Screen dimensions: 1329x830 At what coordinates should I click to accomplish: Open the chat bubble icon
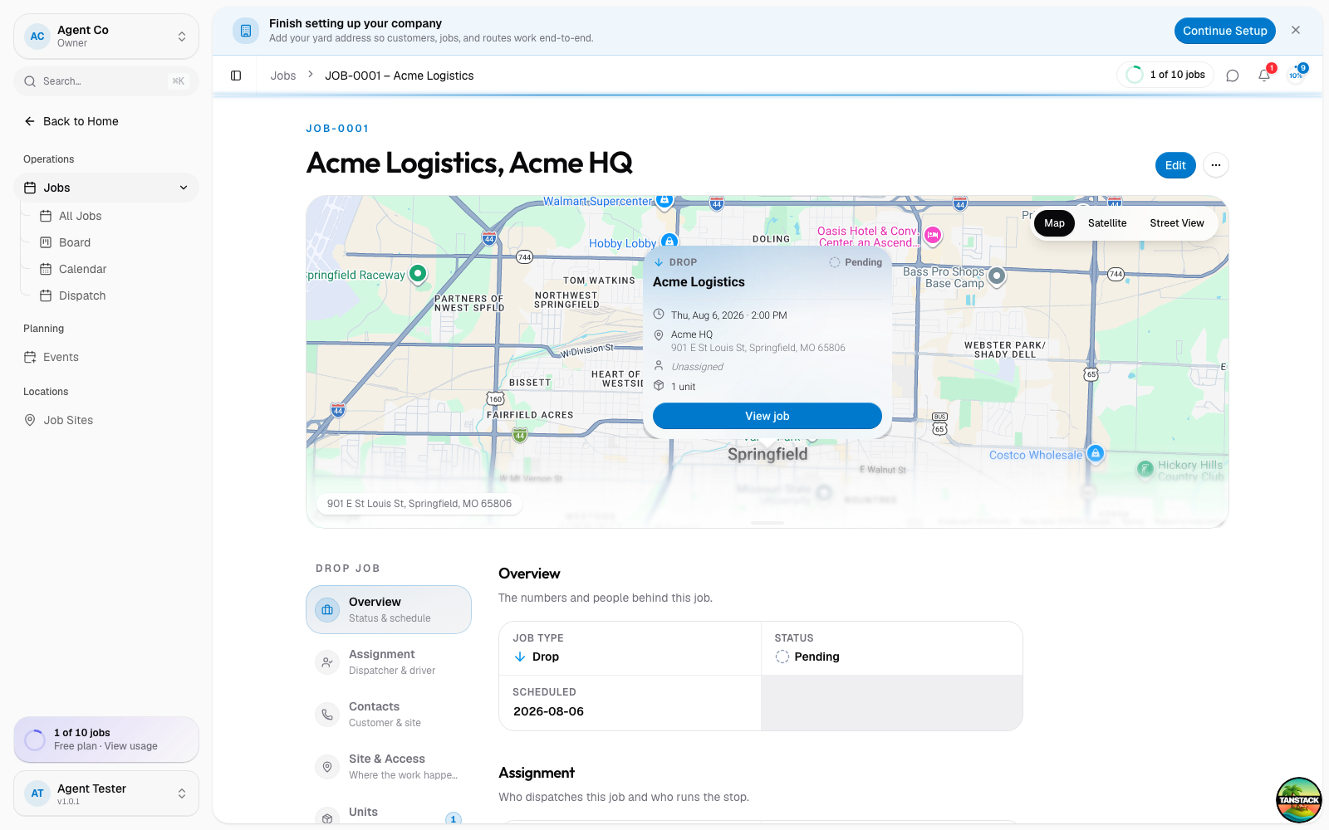click(1233, 76)
